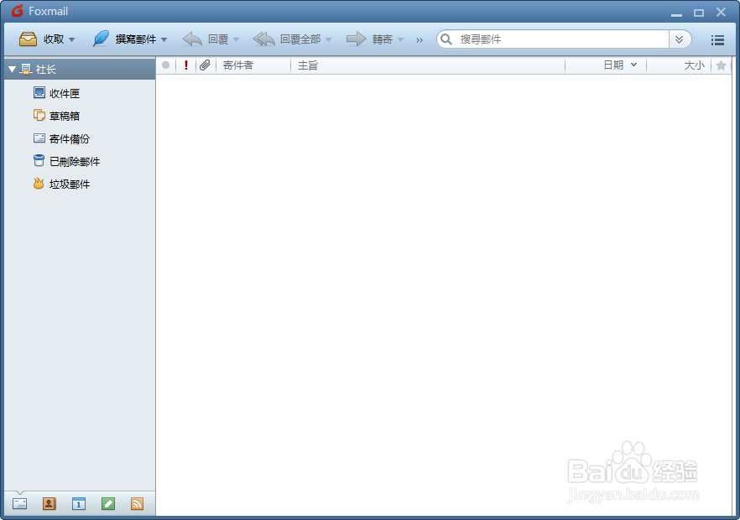Viewport: 740px width, 520px height.
Task: Sort by star flag column
Action: pyautogui.click(x=721, y=65)
